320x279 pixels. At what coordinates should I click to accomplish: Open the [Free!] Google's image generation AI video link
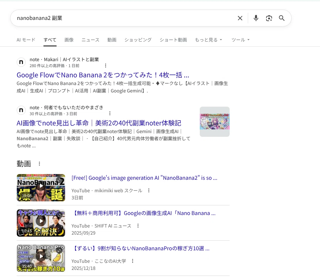click(144, 178)
